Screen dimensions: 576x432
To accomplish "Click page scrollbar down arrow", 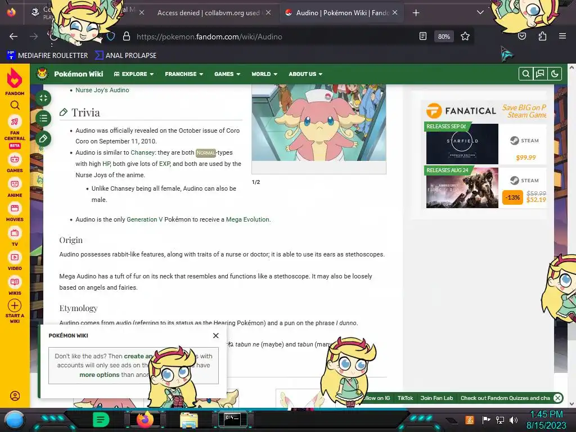I will pos(571,404).
